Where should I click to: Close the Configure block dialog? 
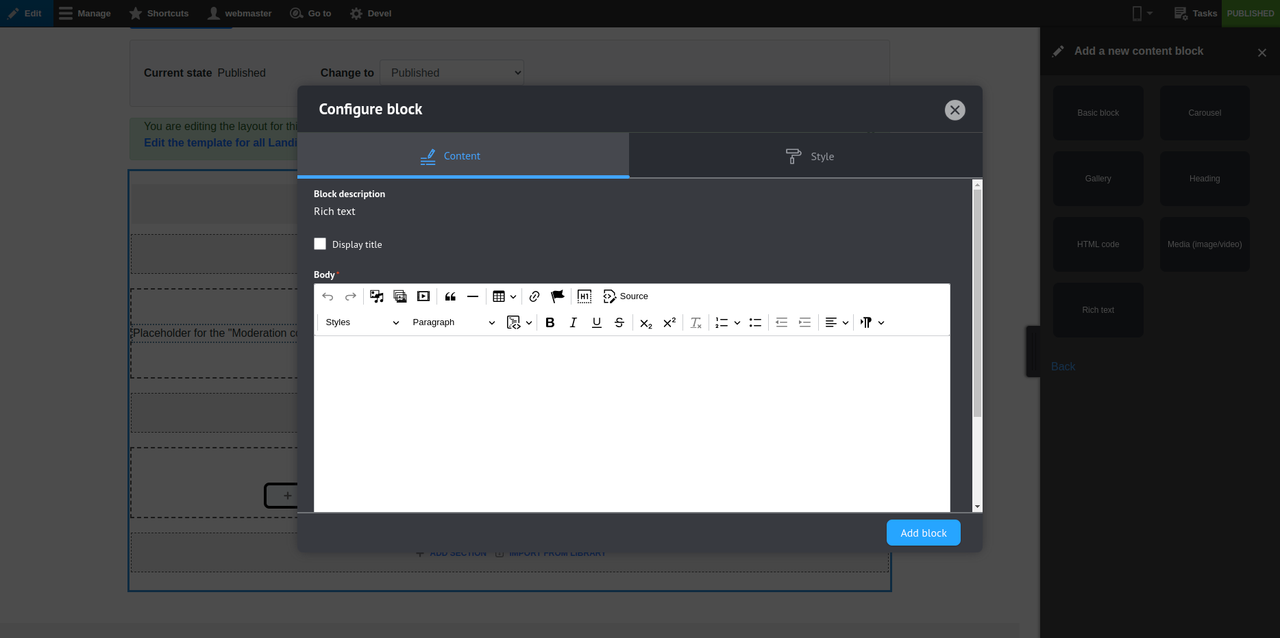955,110
